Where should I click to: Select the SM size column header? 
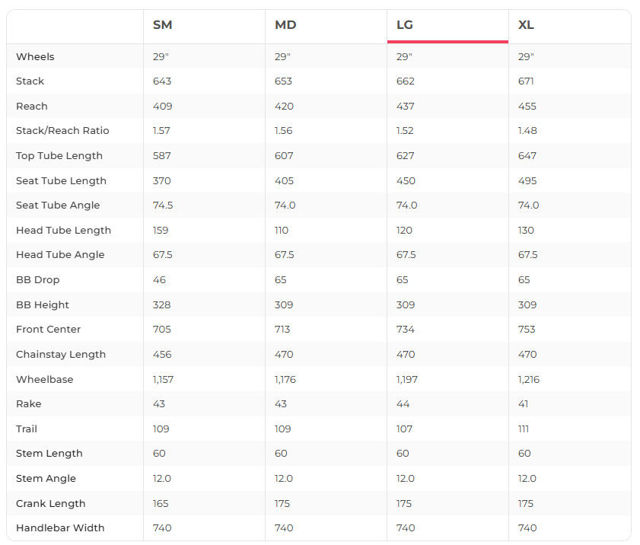[162, 25]
